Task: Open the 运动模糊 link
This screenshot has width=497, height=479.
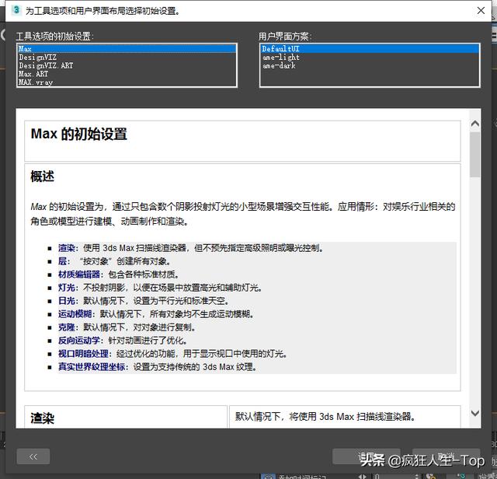Action: pyautogui.click(x=75, y=314)
